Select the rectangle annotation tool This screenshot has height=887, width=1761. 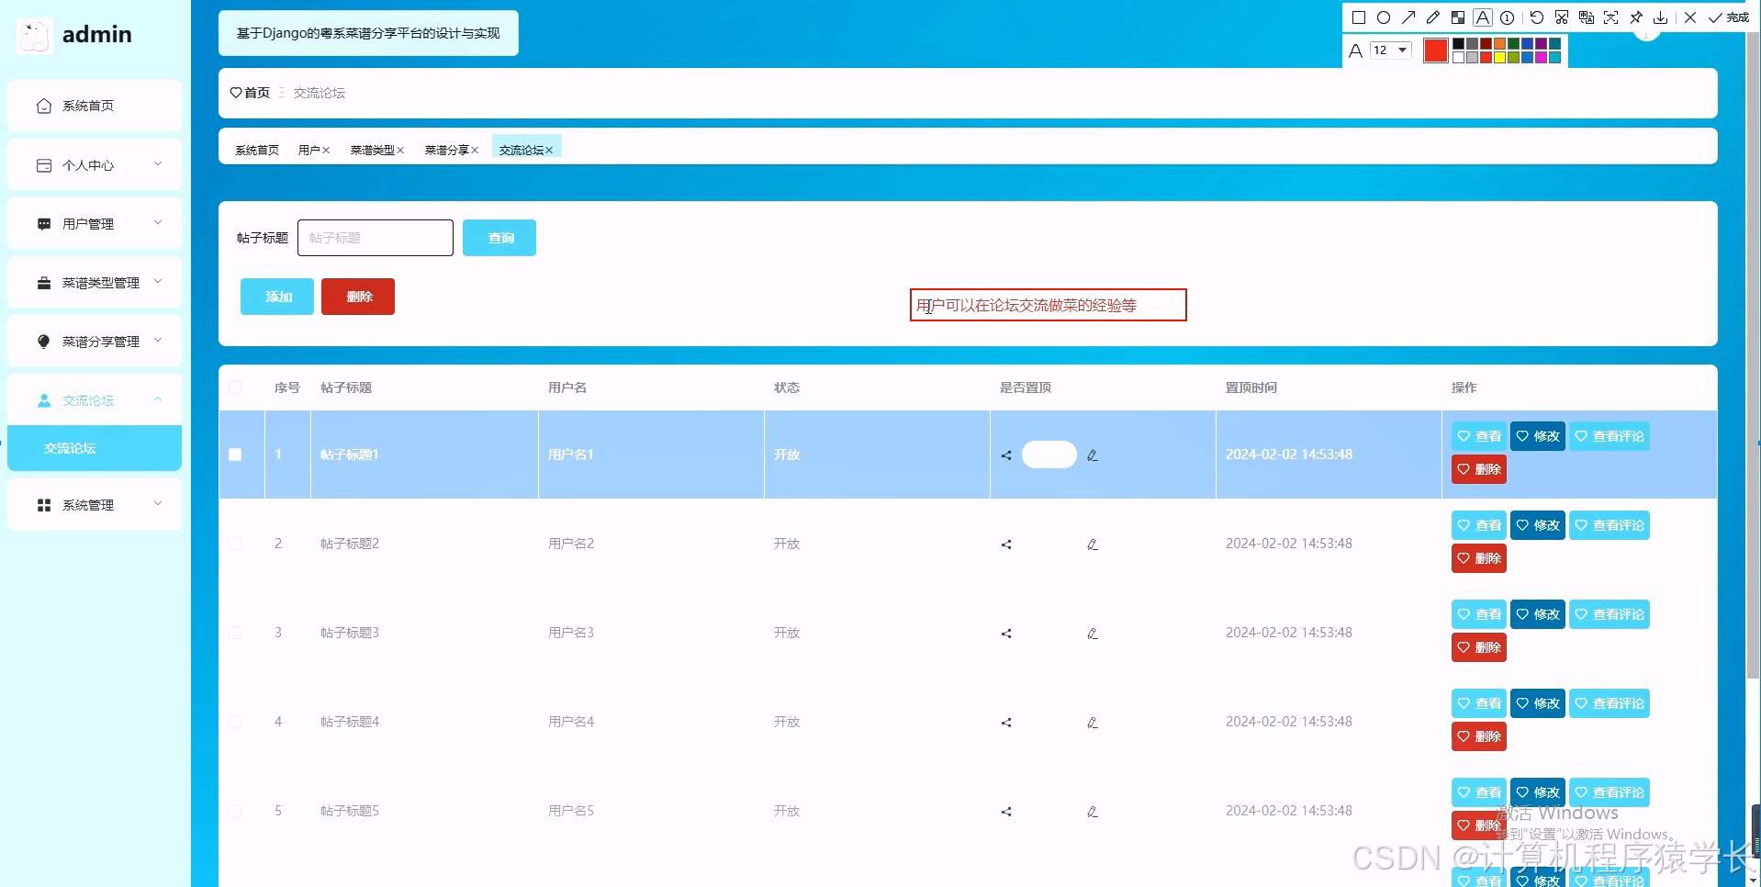(x=1359, y=17)
